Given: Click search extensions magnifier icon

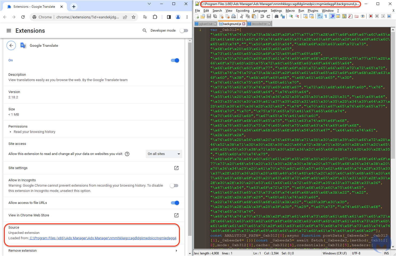Looking at the screenshot, I should [144, 31].
